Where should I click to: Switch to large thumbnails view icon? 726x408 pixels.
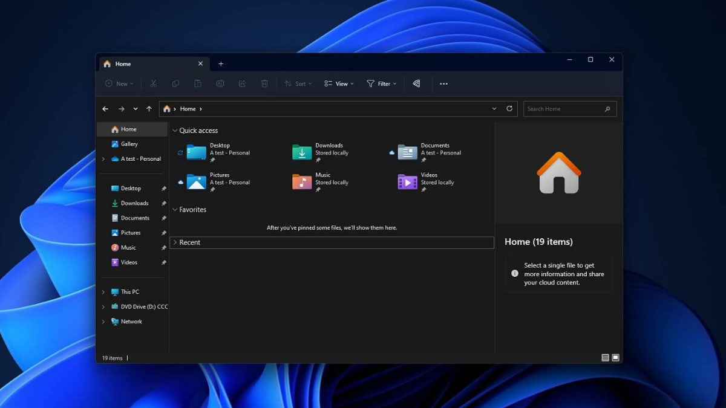pyautogui.click(x=615, y=358)
